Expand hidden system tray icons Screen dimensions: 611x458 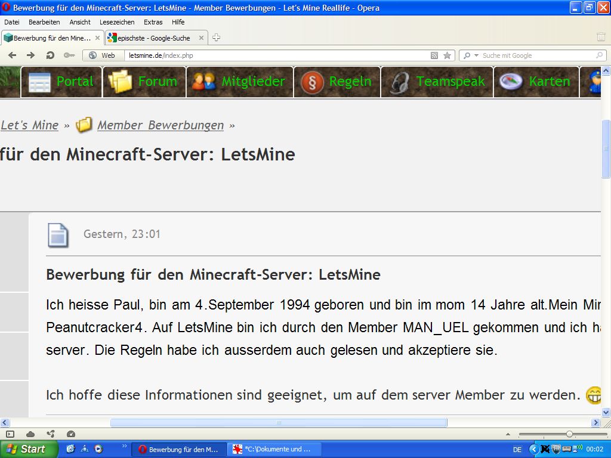coord(534,449)
